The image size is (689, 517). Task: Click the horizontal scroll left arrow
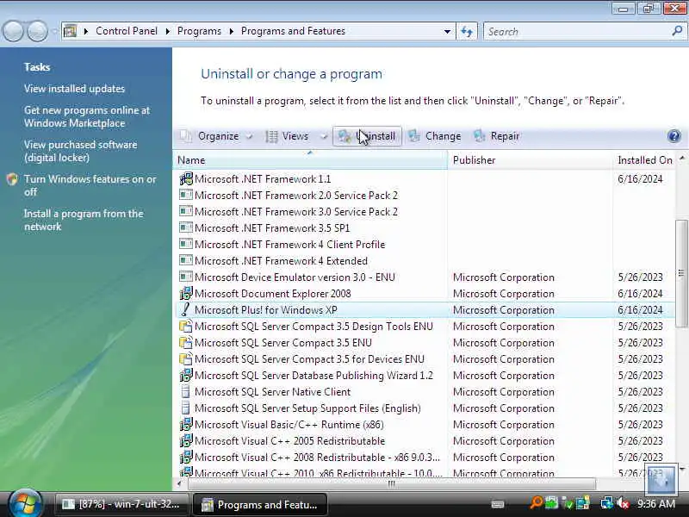pyautogui.click(x=179, y=484)
